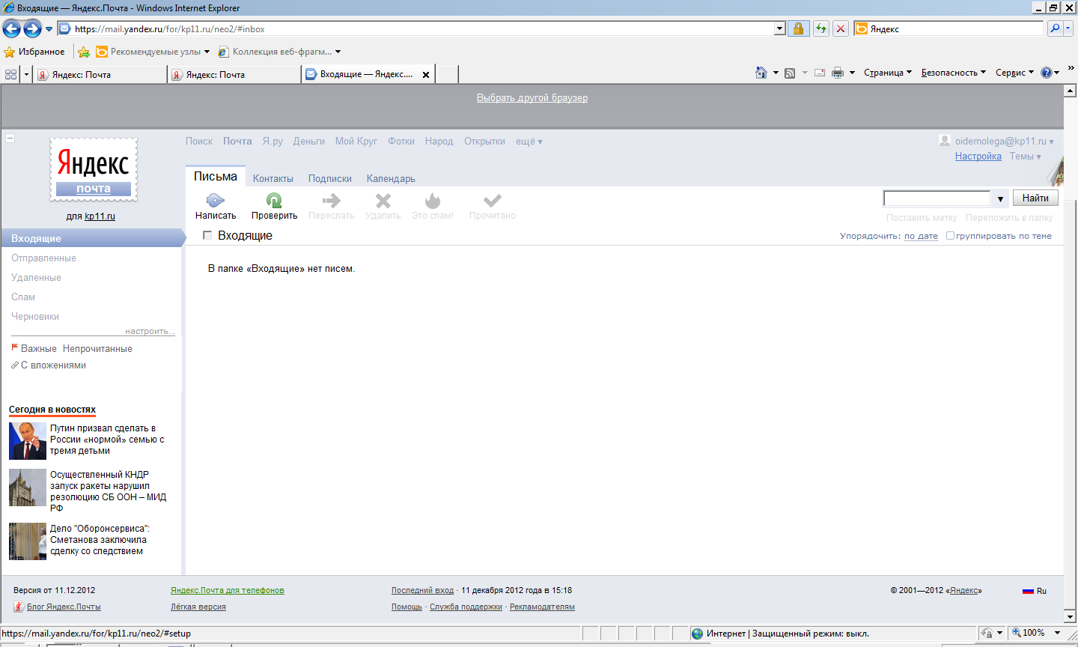Click the RSS feeds icon

790,73
